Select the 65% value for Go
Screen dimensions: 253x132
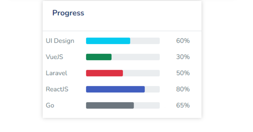[183, 105]
